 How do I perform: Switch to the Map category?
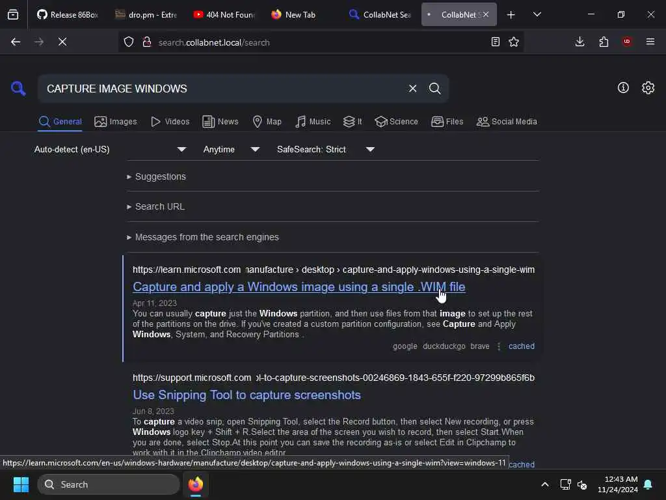267,122
